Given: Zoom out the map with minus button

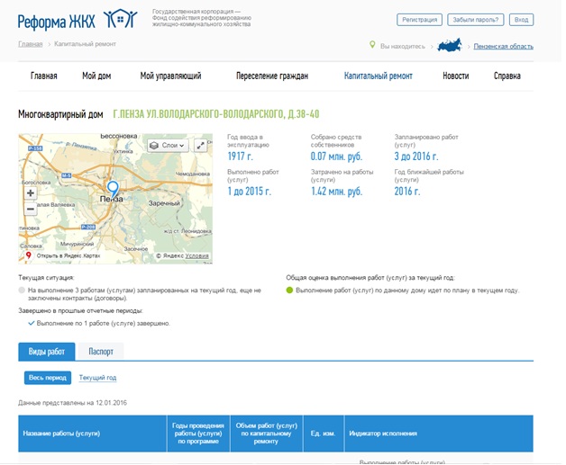Looking at the screenshot, I should (30, 209).
